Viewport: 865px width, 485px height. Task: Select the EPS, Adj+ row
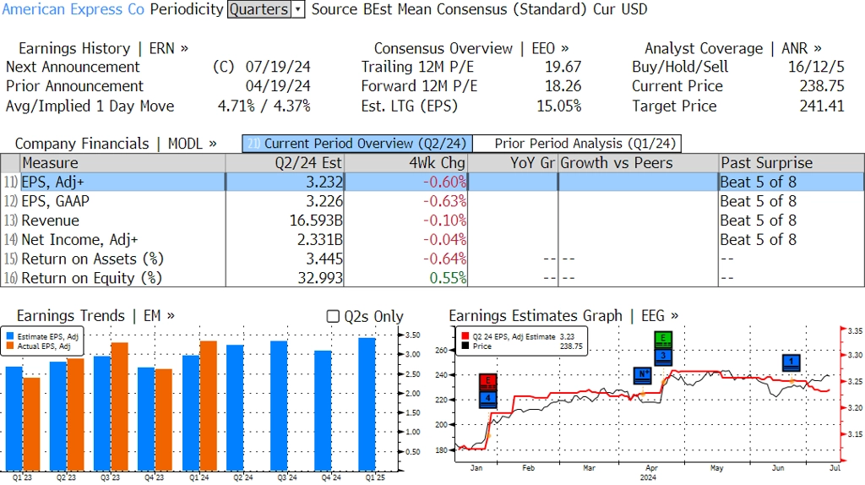pyautogui.click(x=432, y=182)
